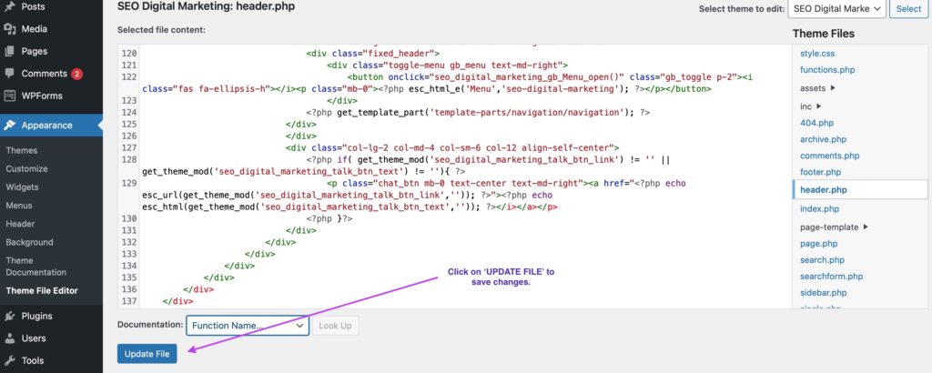The width and height of the screenshot is (932, 373).
Task: Click the Media icon in sidebar
Action: coord(9,28)
